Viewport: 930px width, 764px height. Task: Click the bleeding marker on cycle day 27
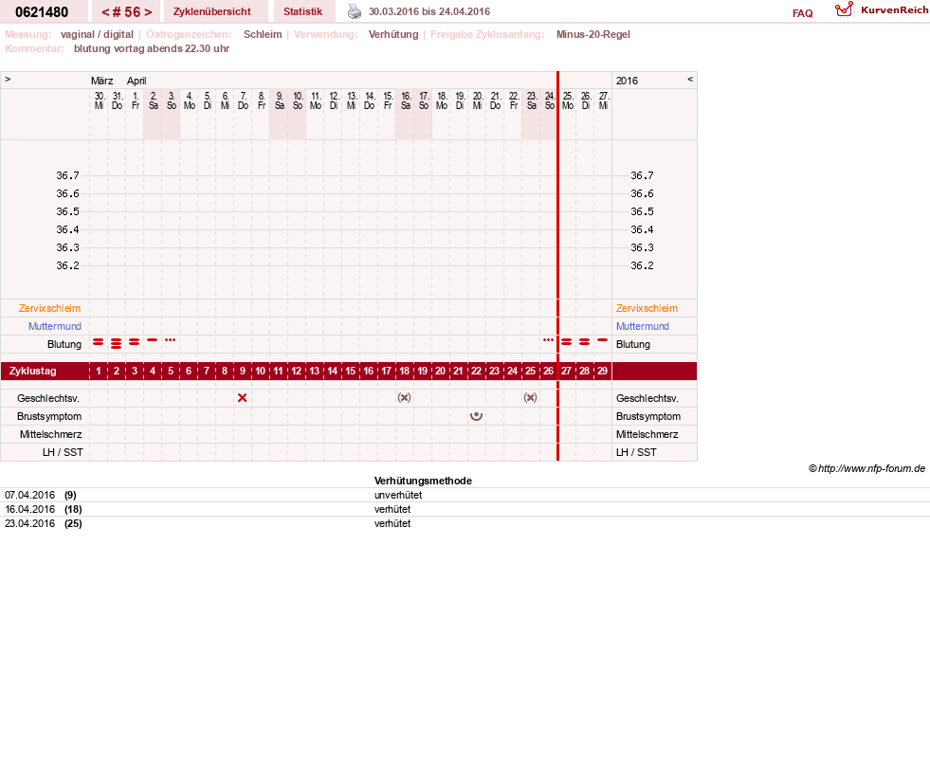pyautogui.click(x=566, y=342)
